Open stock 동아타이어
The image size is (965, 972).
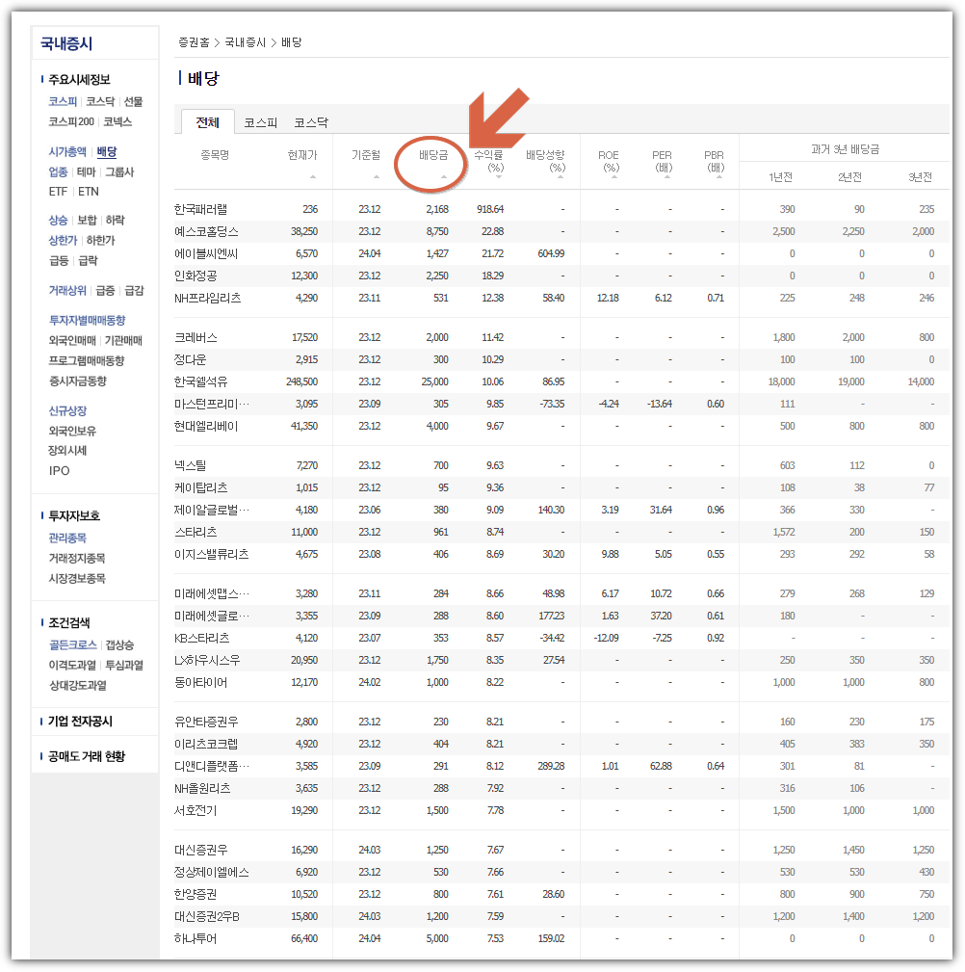pyautogui.click(x=201, y=682)
